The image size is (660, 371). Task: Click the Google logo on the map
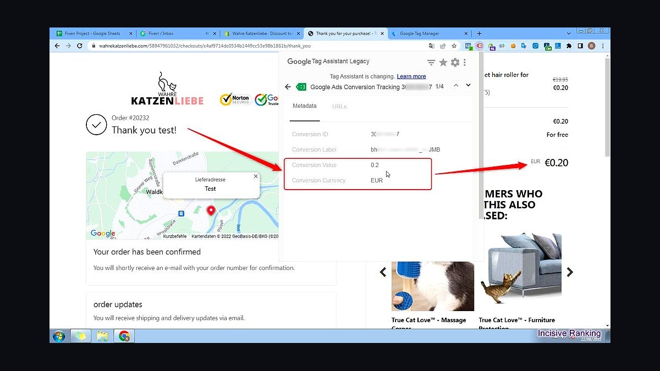(103, 233)
